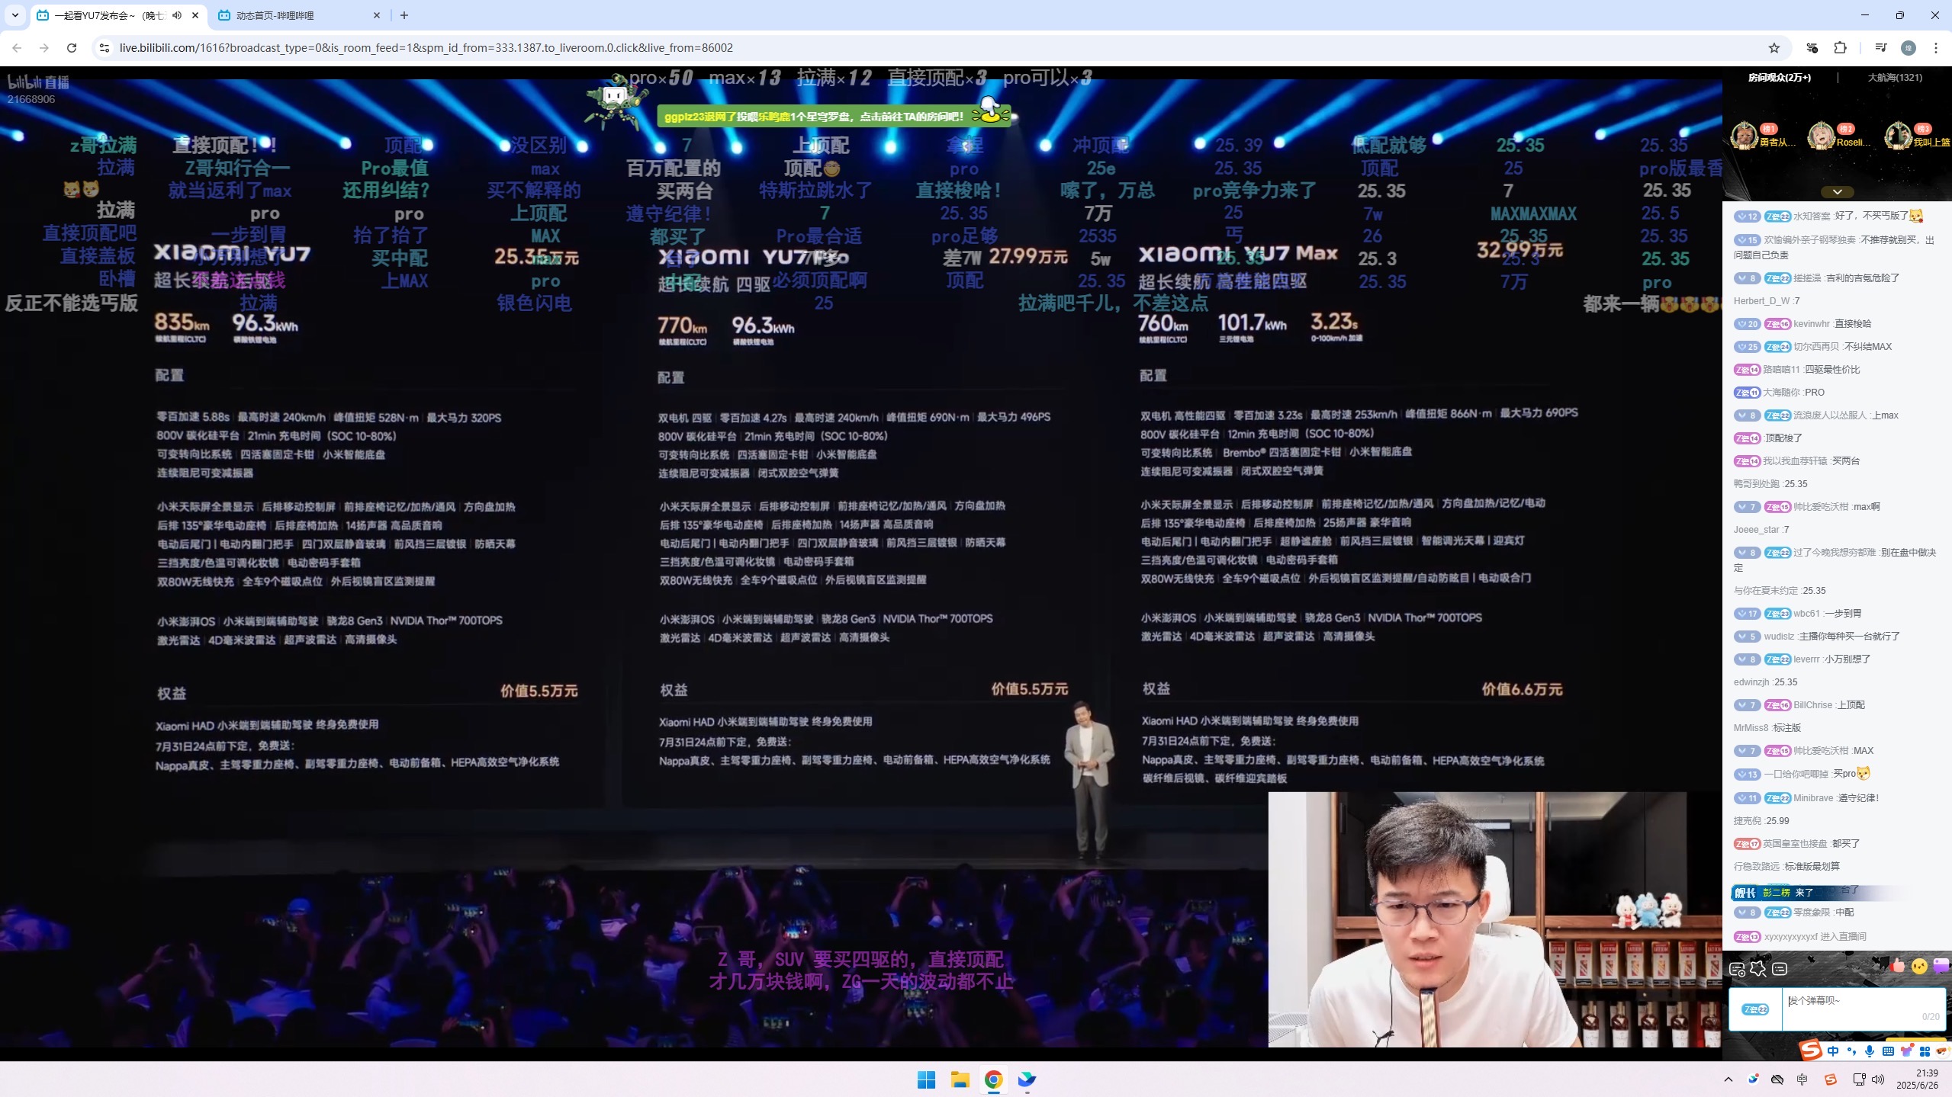Go forward in browser history
This screenshot has height=1097, width=1952.
point(44,48)
